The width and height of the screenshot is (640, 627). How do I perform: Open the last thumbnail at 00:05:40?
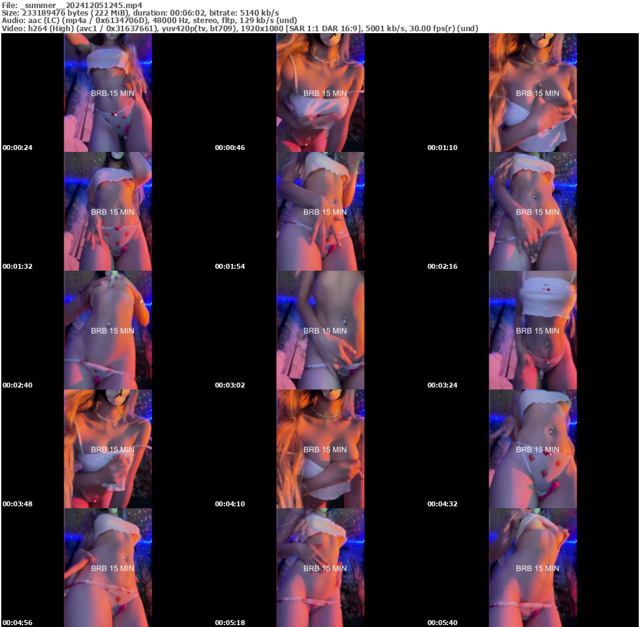[532, 567]
